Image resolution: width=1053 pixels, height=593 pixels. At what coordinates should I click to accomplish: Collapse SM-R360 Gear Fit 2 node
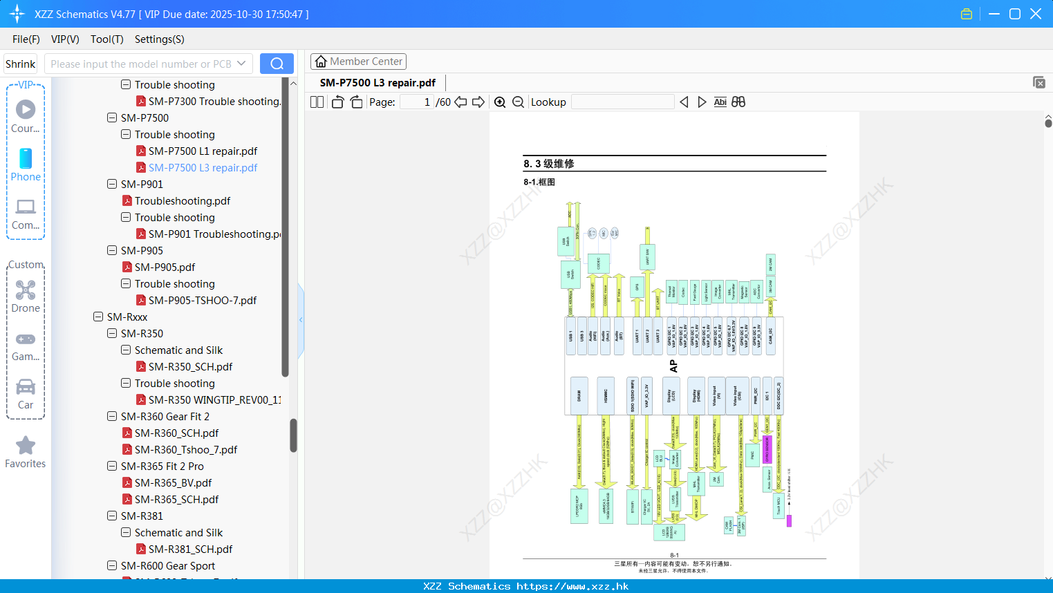pyautogui.click(x=112, y=416)
